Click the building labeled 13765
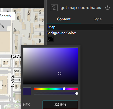The image size is (113, 109). tap(15, 30)
